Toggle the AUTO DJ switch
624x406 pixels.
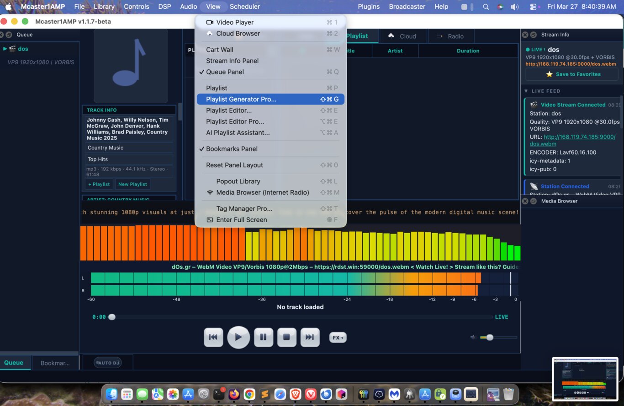107,363
